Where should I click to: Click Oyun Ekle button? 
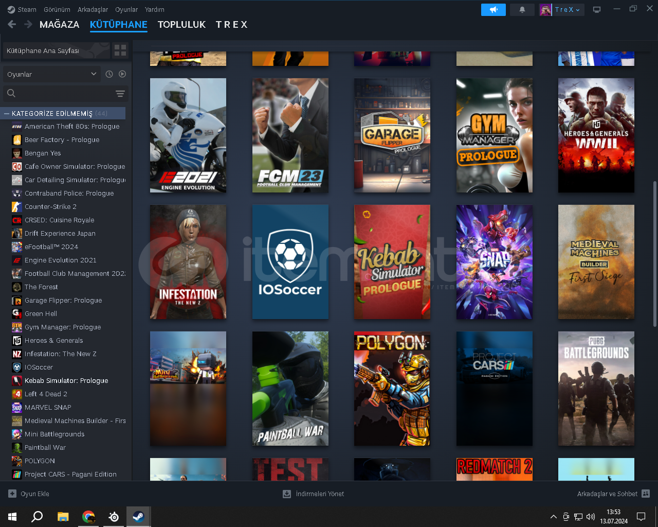point(29,494)
